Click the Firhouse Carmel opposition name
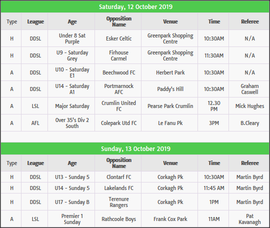Image resolution: width=270 pixels, height=228 pixels. coord(118,55)
